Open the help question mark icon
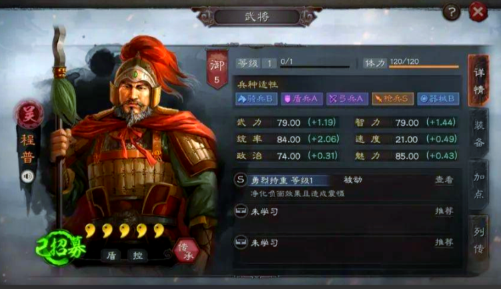 [451, 13]
